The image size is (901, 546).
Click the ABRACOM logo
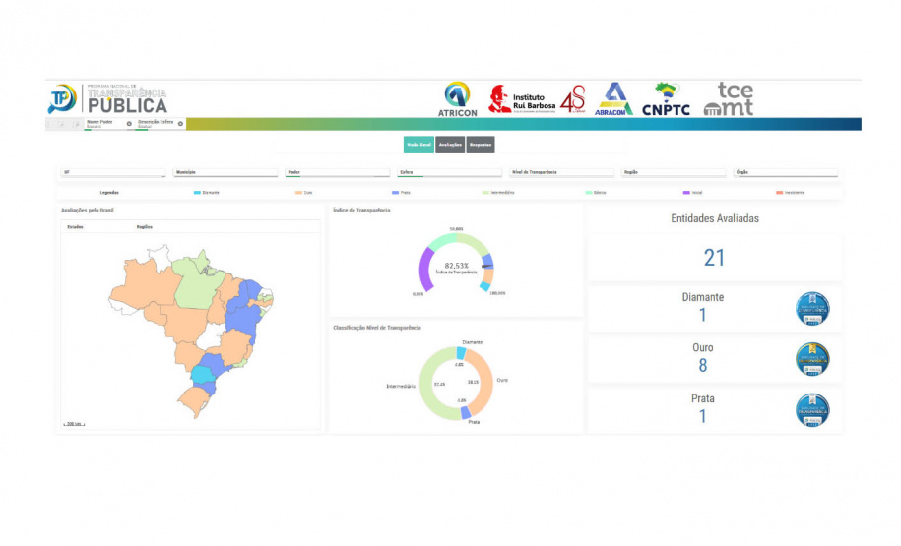[614, 99]
